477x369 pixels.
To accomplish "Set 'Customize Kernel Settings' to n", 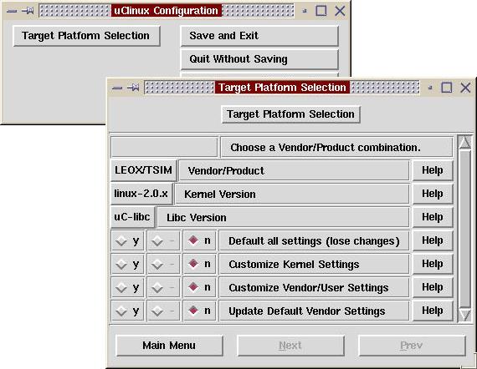I will 199,264.
